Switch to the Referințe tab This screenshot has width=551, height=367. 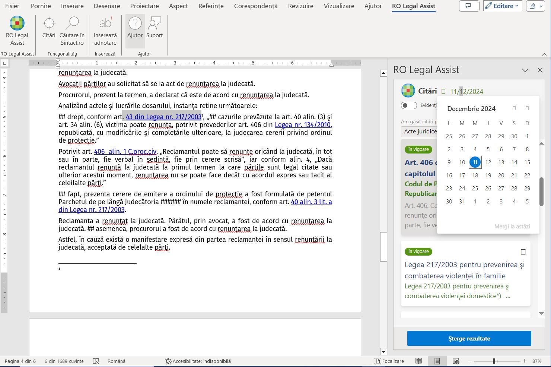tap(211, 6)
